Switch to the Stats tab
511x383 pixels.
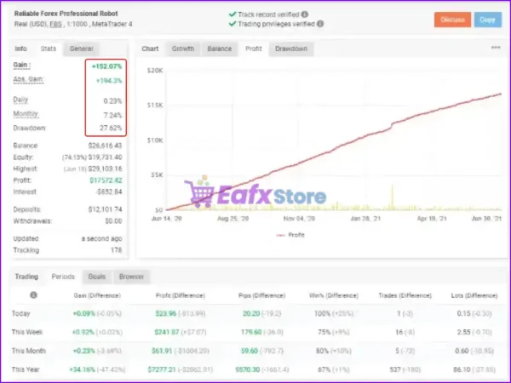(x=49, y=49)
